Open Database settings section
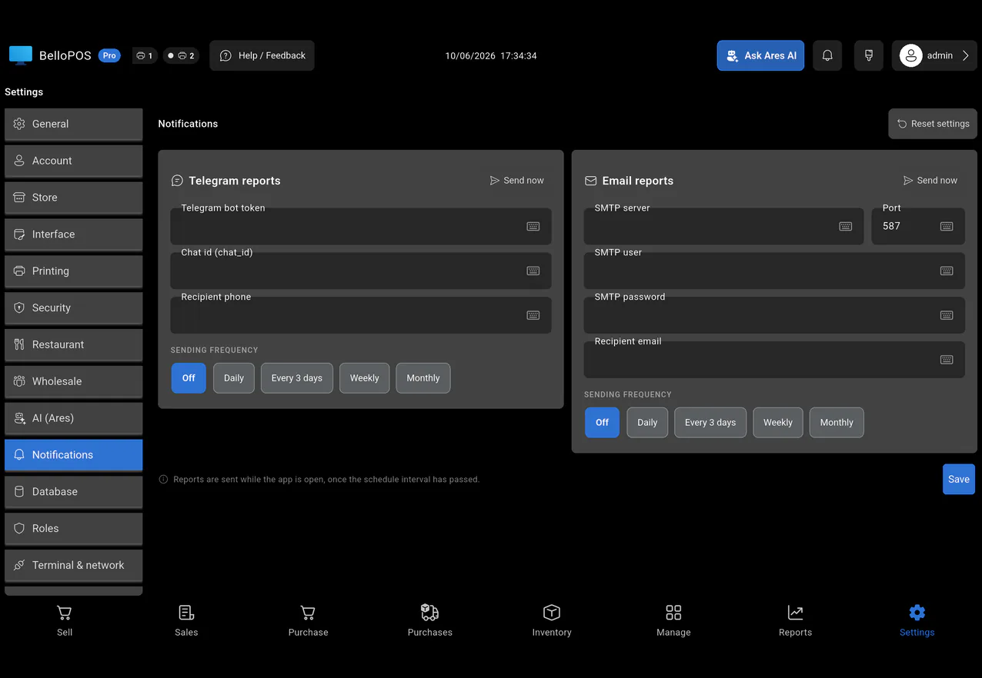The width and height of the screenshot is (982, 678). pos(74,492)
